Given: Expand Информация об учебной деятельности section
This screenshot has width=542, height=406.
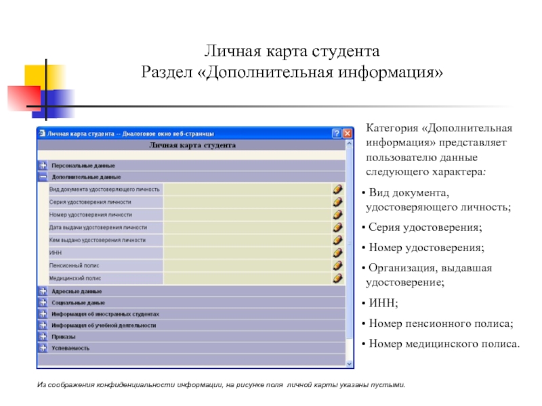Looking at the screenshot, I should (43, 325).
